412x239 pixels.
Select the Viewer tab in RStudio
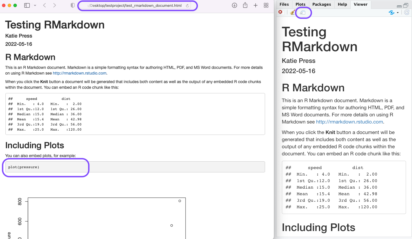pyautogui.click(x=361, y=4)
